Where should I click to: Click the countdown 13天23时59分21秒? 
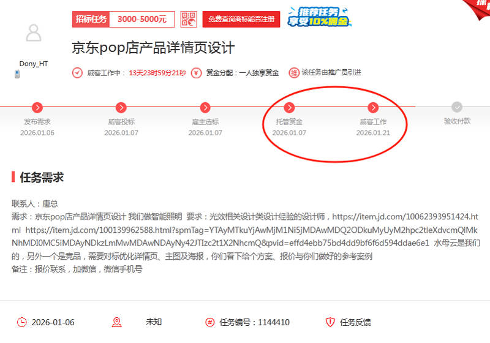157,73
